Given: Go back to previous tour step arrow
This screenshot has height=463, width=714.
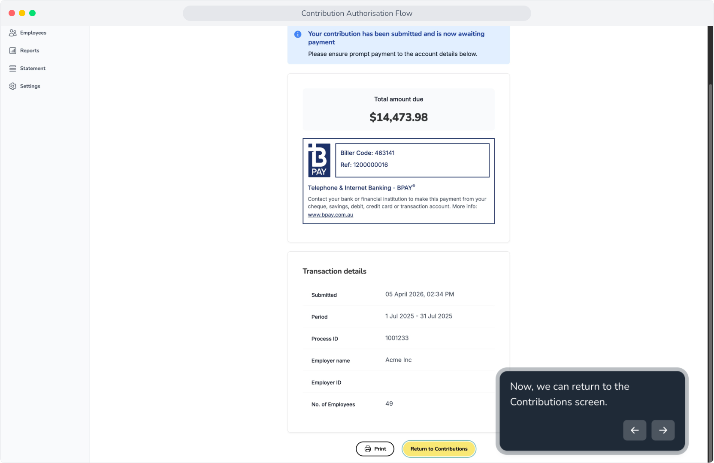Looking at the screenshot, I should click(635, 430).
